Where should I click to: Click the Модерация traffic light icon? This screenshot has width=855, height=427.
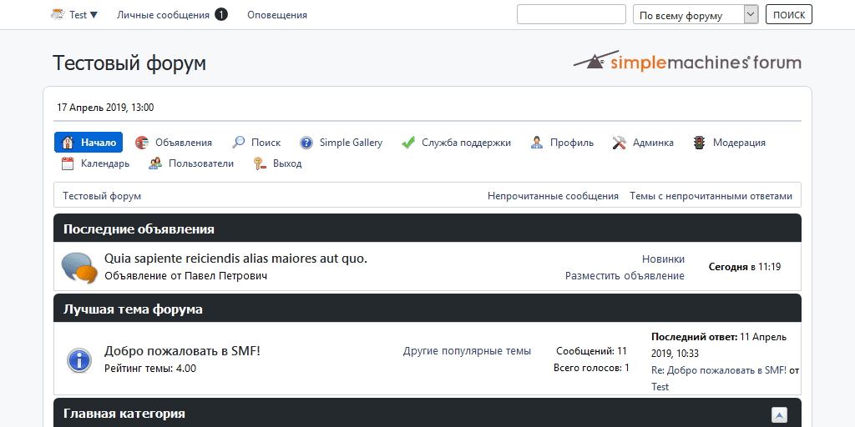tap(699, 143)
